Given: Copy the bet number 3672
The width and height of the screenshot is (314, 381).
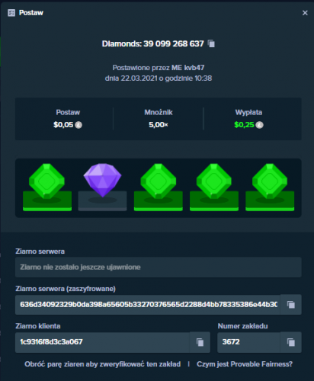Looking at the screenshot, I should pos(291,342).
